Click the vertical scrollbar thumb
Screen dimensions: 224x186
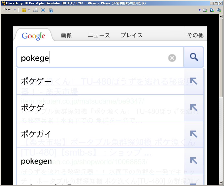point(221,58)
